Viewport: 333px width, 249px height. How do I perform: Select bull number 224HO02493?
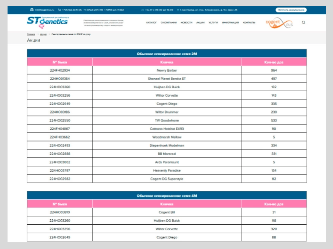60,145
